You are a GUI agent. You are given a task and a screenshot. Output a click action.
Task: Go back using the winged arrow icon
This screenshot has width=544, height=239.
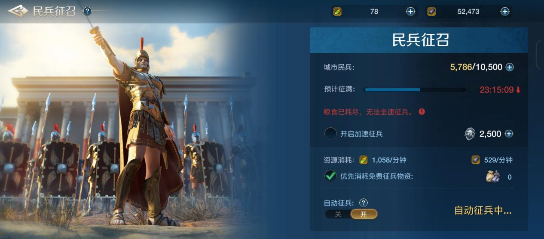(x=18, y=11)
